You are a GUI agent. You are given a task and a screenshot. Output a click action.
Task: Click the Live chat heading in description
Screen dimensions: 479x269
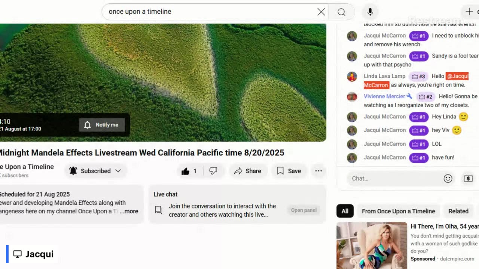click(165, 194)
